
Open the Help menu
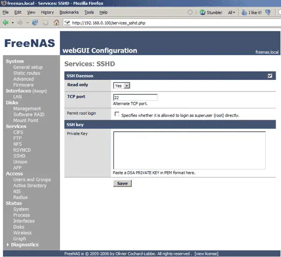(103, 12)
